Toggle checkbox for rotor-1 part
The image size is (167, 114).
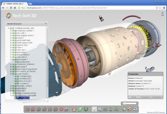pyautogui.click(x=13, y=47)
